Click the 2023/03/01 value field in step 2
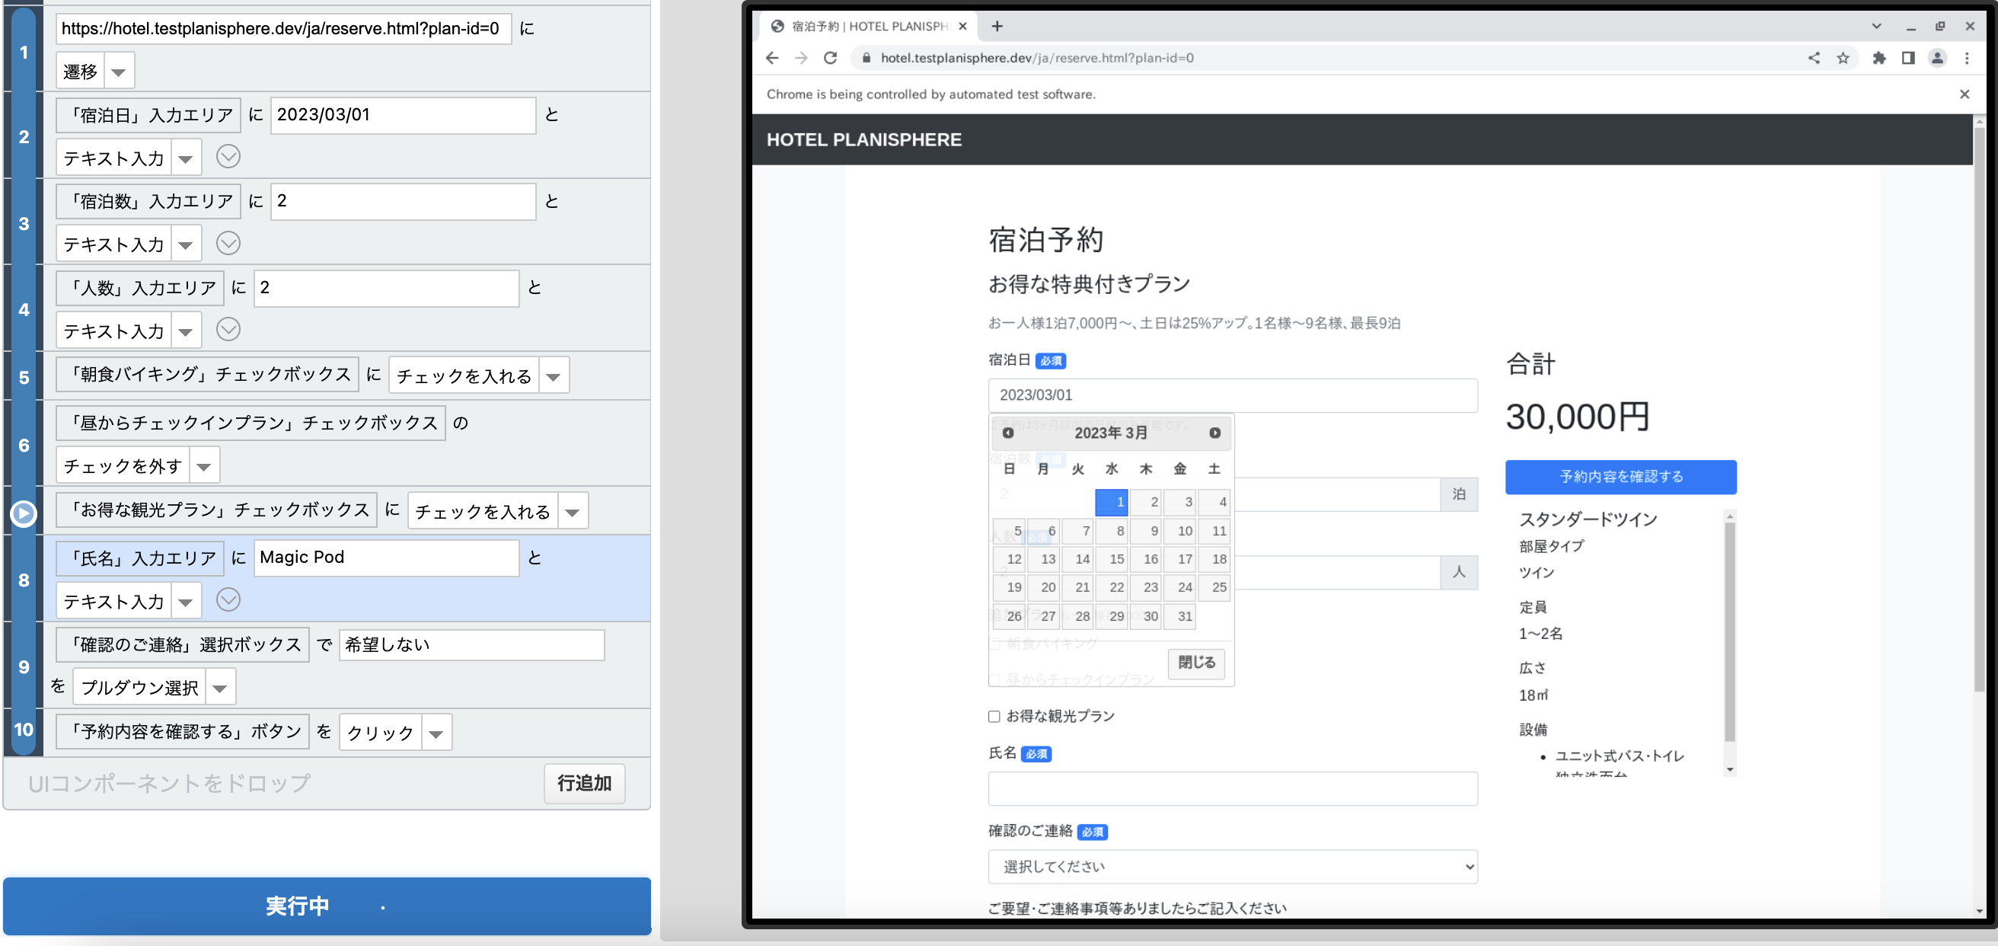Viewport: 1998px width, 946px height. pyautogui.click(x=403, y=115)
